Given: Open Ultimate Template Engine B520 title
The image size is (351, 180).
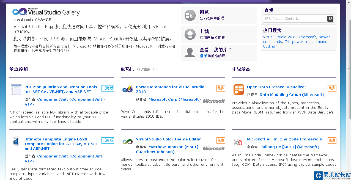Looking at the screenshot, I should (x=61, y=144).
